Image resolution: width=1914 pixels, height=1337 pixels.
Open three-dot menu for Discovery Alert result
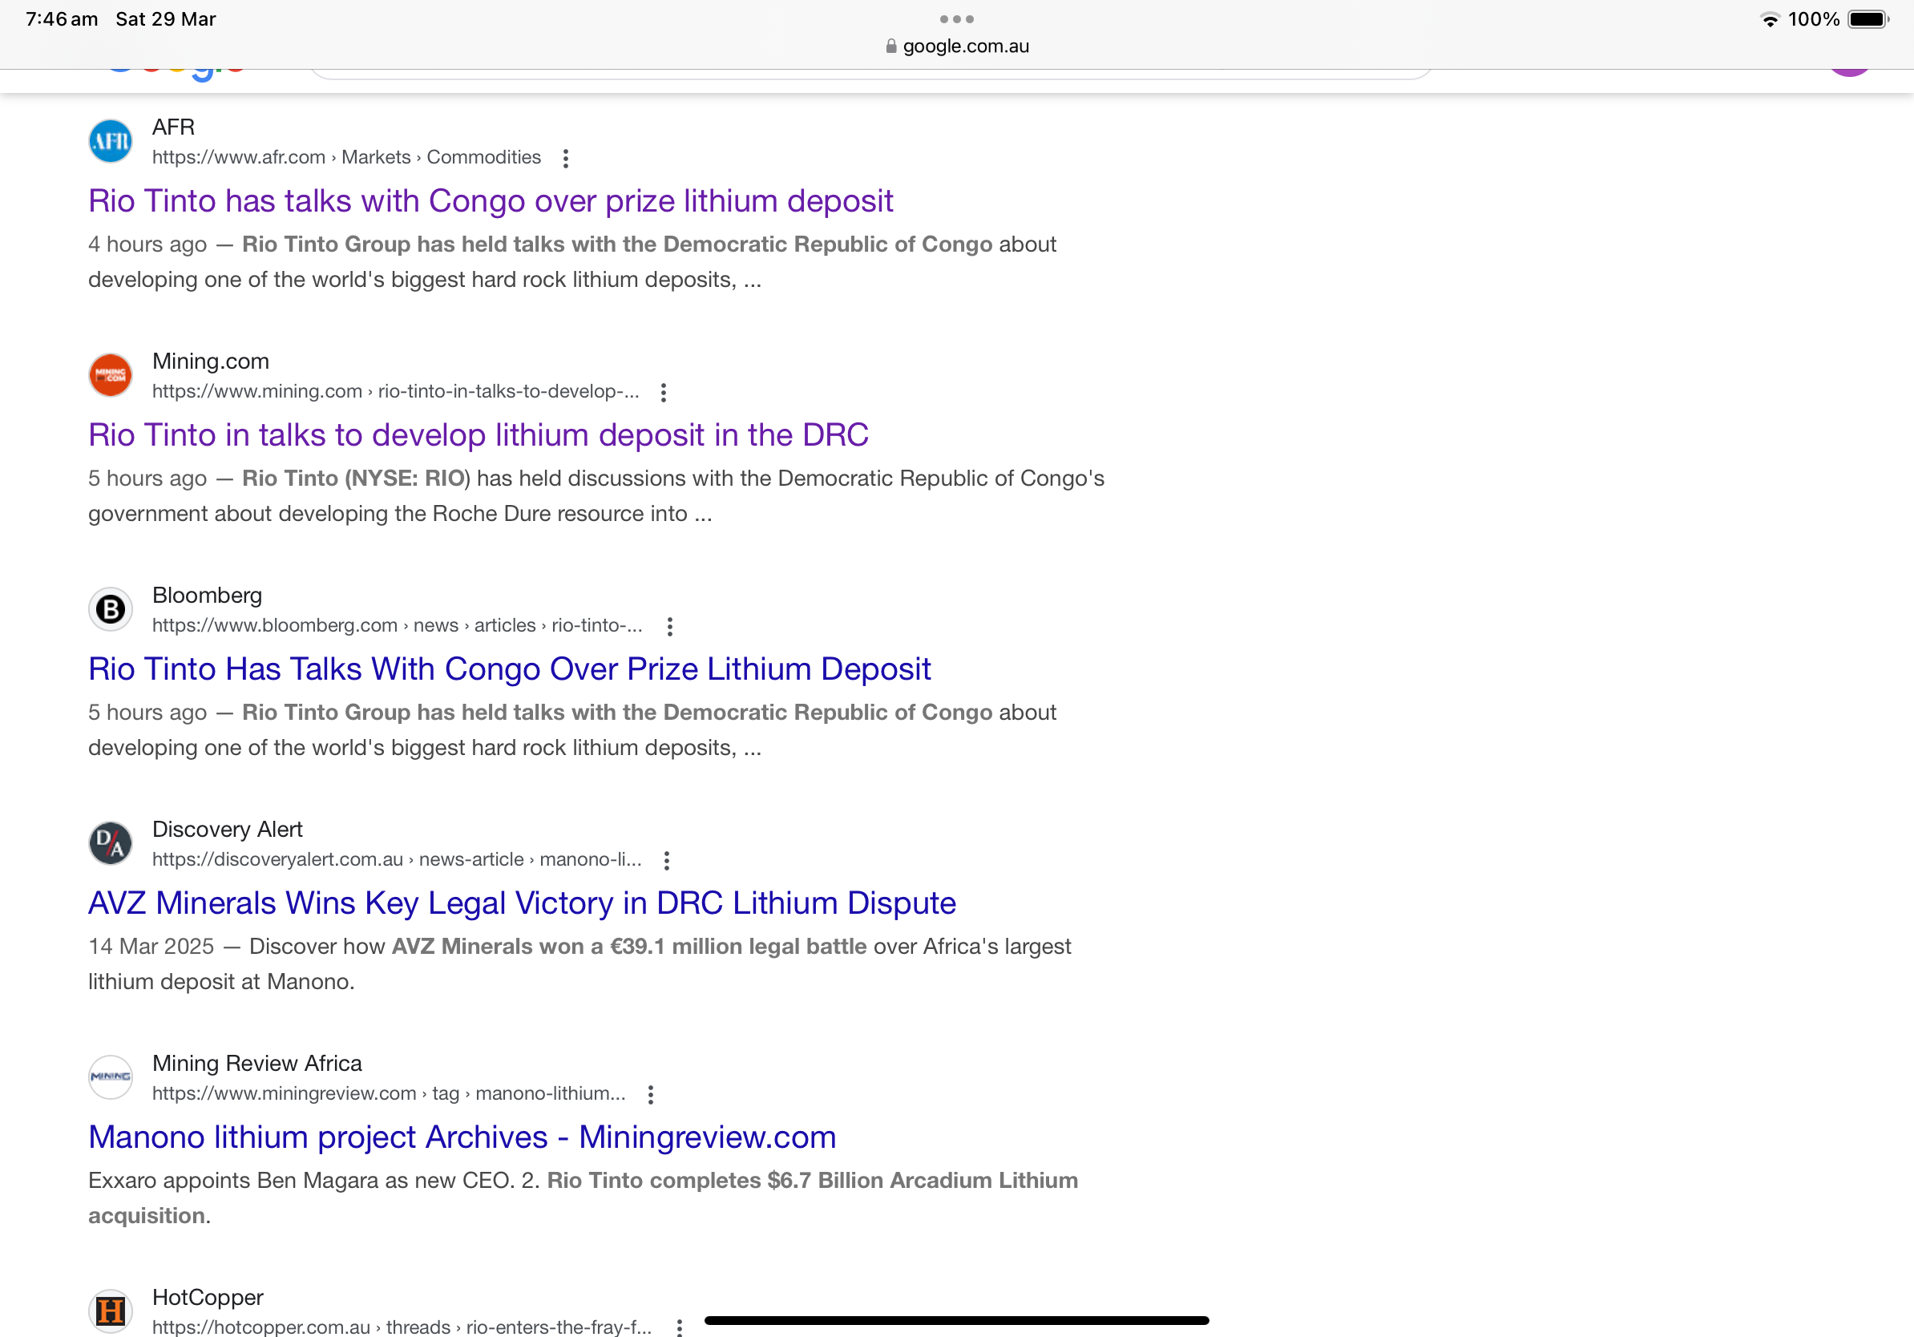click(x=666, y=861)
